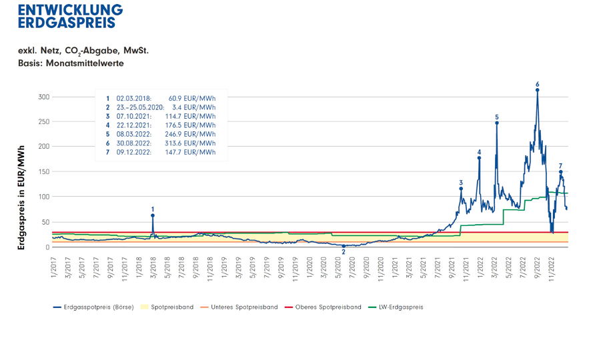Click low point marker 2 at May 2020
607x362 pixels.
point(344,246)
